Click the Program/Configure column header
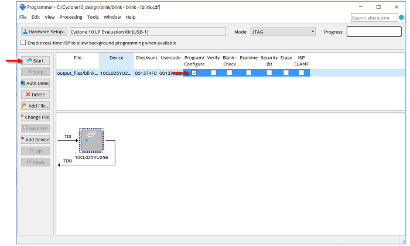The height and width of the screenshot is (246, 410). coord(194,61)
